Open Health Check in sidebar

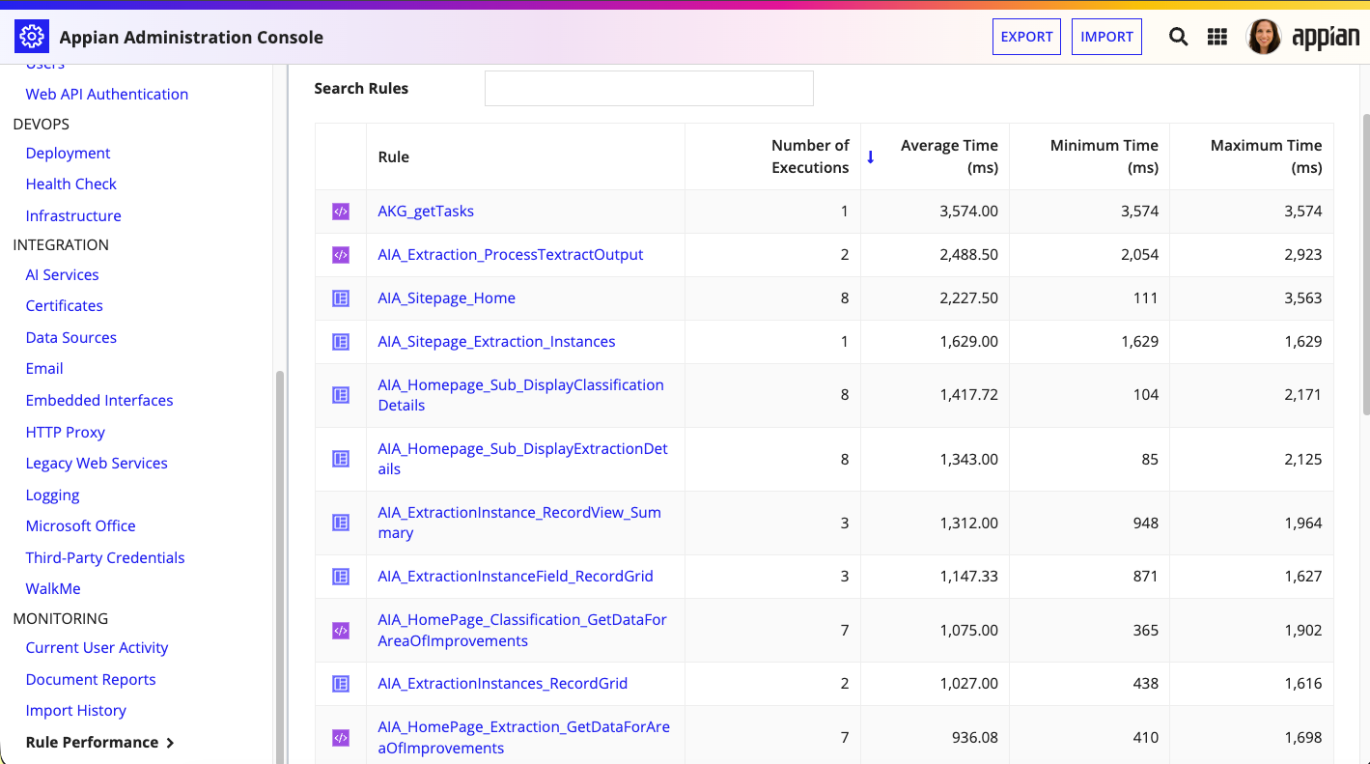[70, 184]
